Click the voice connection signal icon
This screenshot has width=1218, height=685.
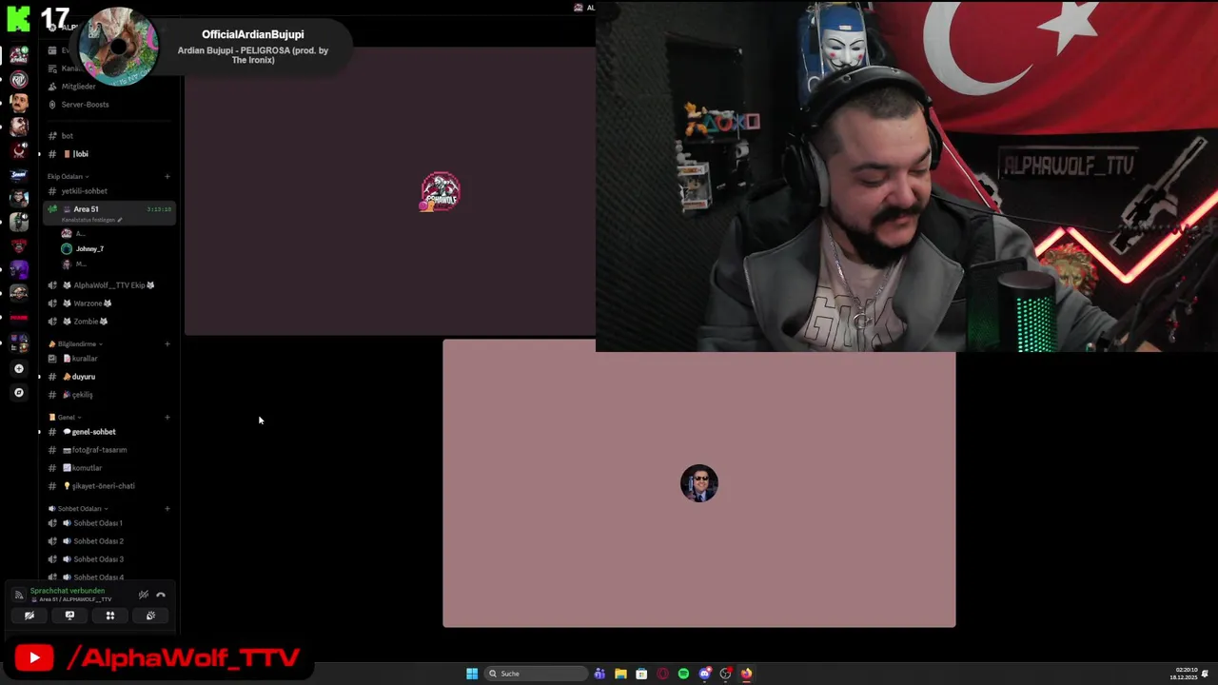point(18,595)
